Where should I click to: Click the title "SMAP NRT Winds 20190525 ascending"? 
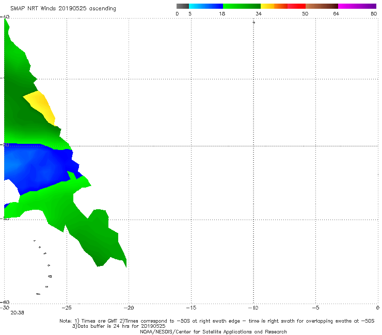[63, 8]
